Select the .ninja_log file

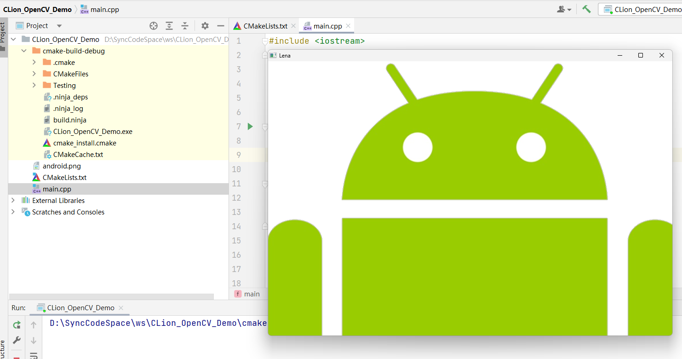coord(68,108)
